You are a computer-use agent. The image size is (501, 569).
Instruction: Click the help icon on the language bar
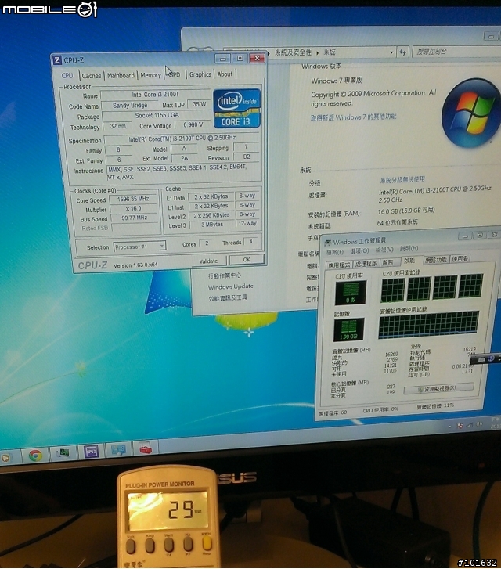point(491,358)
